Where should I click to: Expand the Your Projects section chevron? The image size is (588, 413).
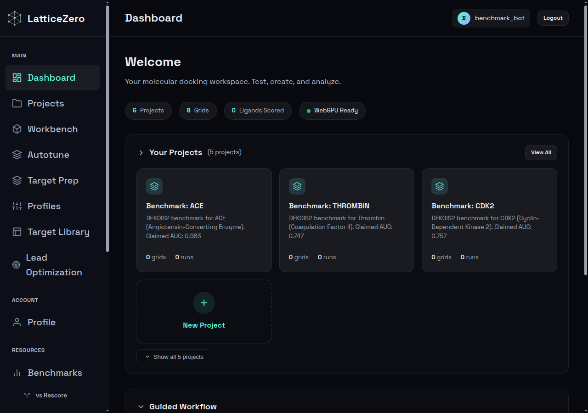pos(141,152)
